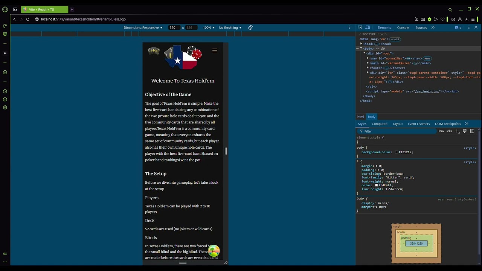Toggle the :hov element state panel

click(x=441, y=131)
